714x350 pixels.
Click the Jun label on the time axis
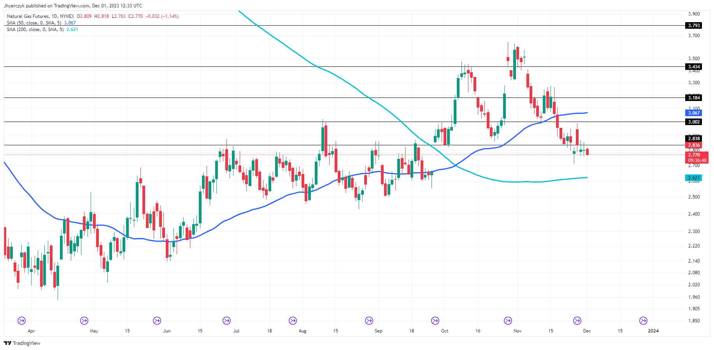tap(167, 331)
